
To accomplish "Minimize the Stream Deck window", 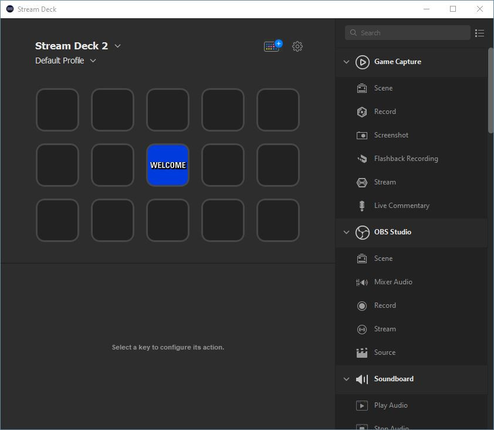I will click(427, 9).
